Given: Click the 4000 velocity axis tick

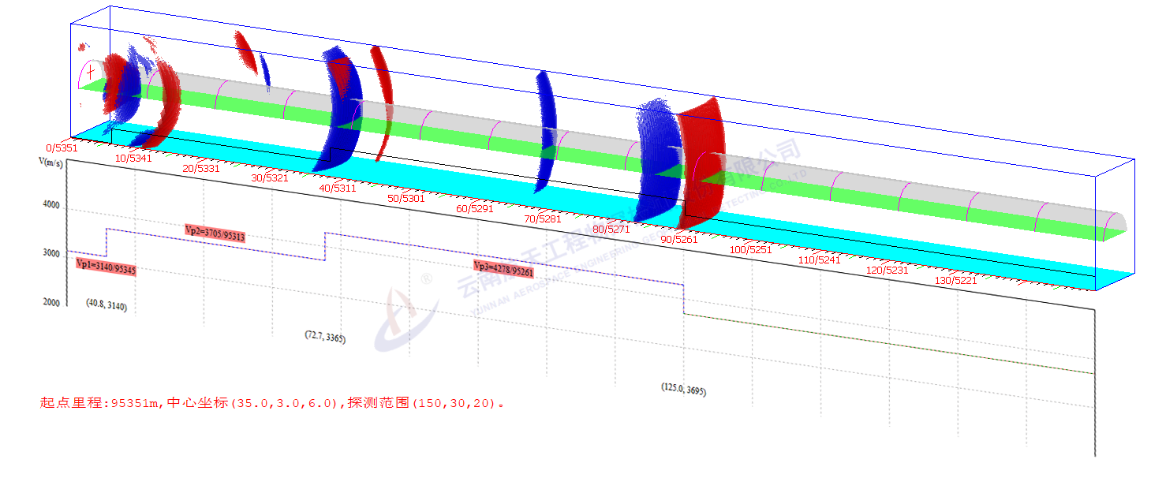Looking at the screenshot, I should (x=50, y=205).
